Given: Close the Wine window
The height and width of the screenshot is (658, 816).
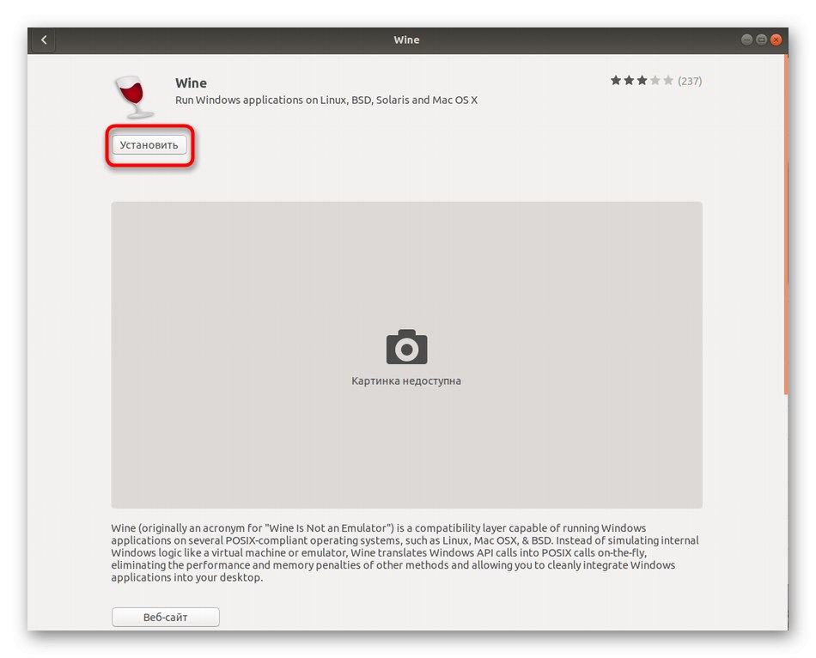Looking at the screenshot, I should [x=776, y=40].
